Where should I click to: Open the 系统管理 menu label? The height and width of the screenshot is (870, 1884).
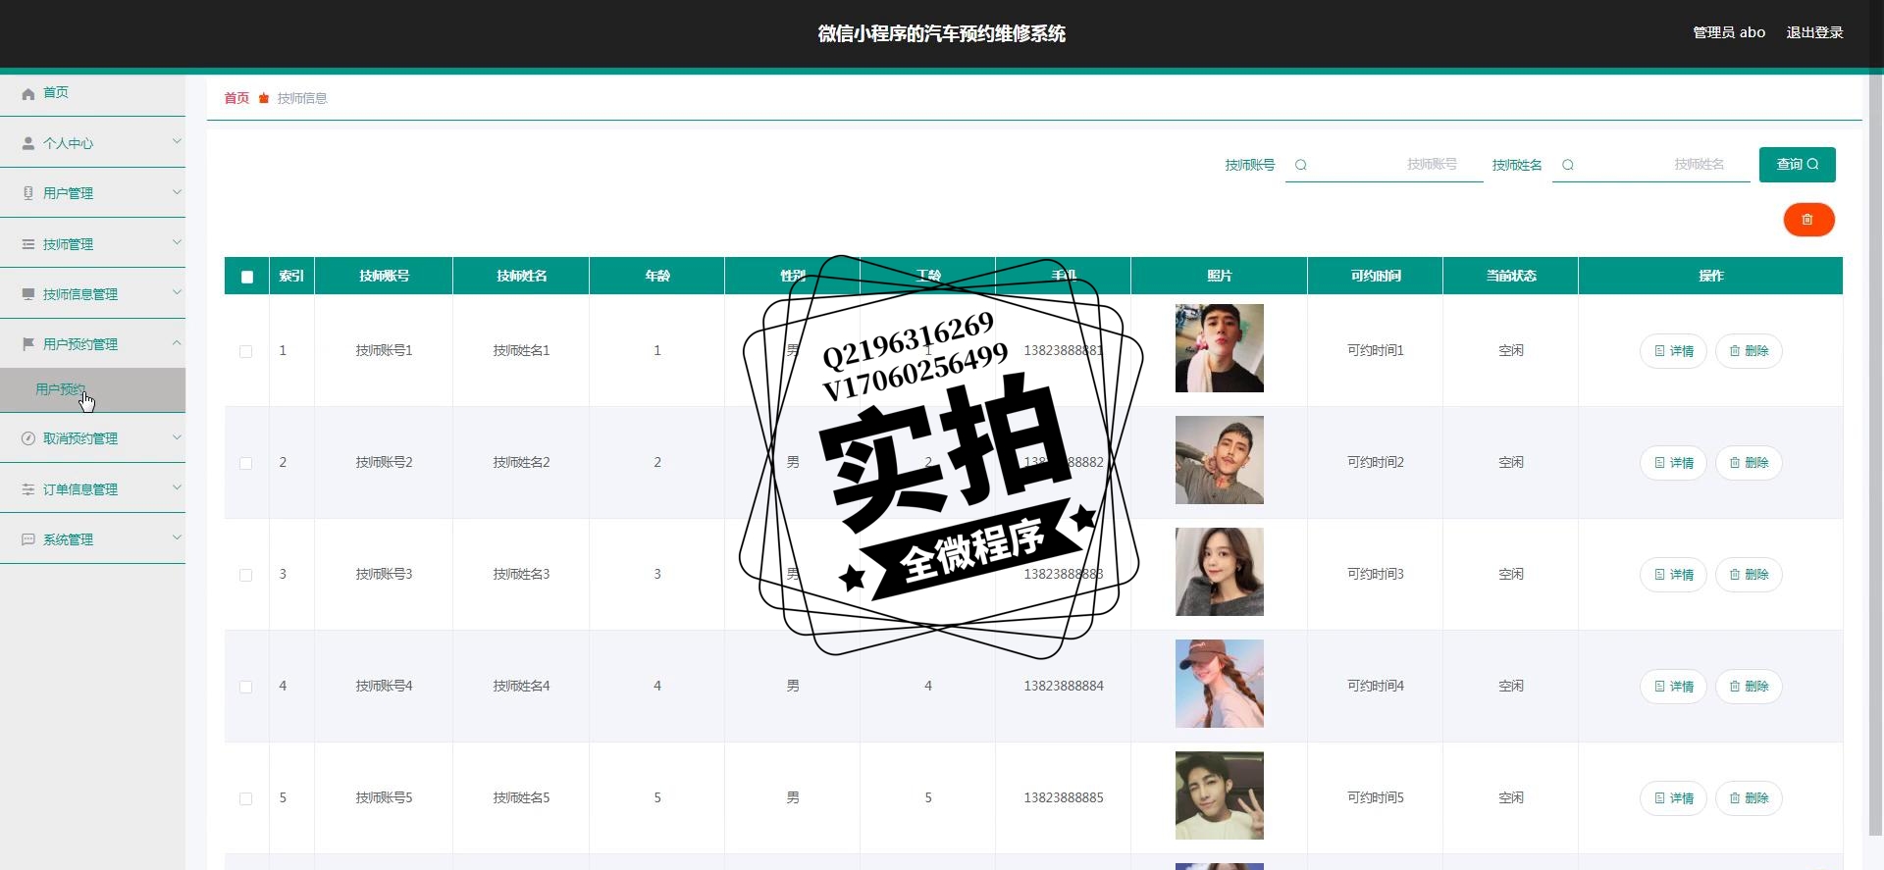pos(68,539)
